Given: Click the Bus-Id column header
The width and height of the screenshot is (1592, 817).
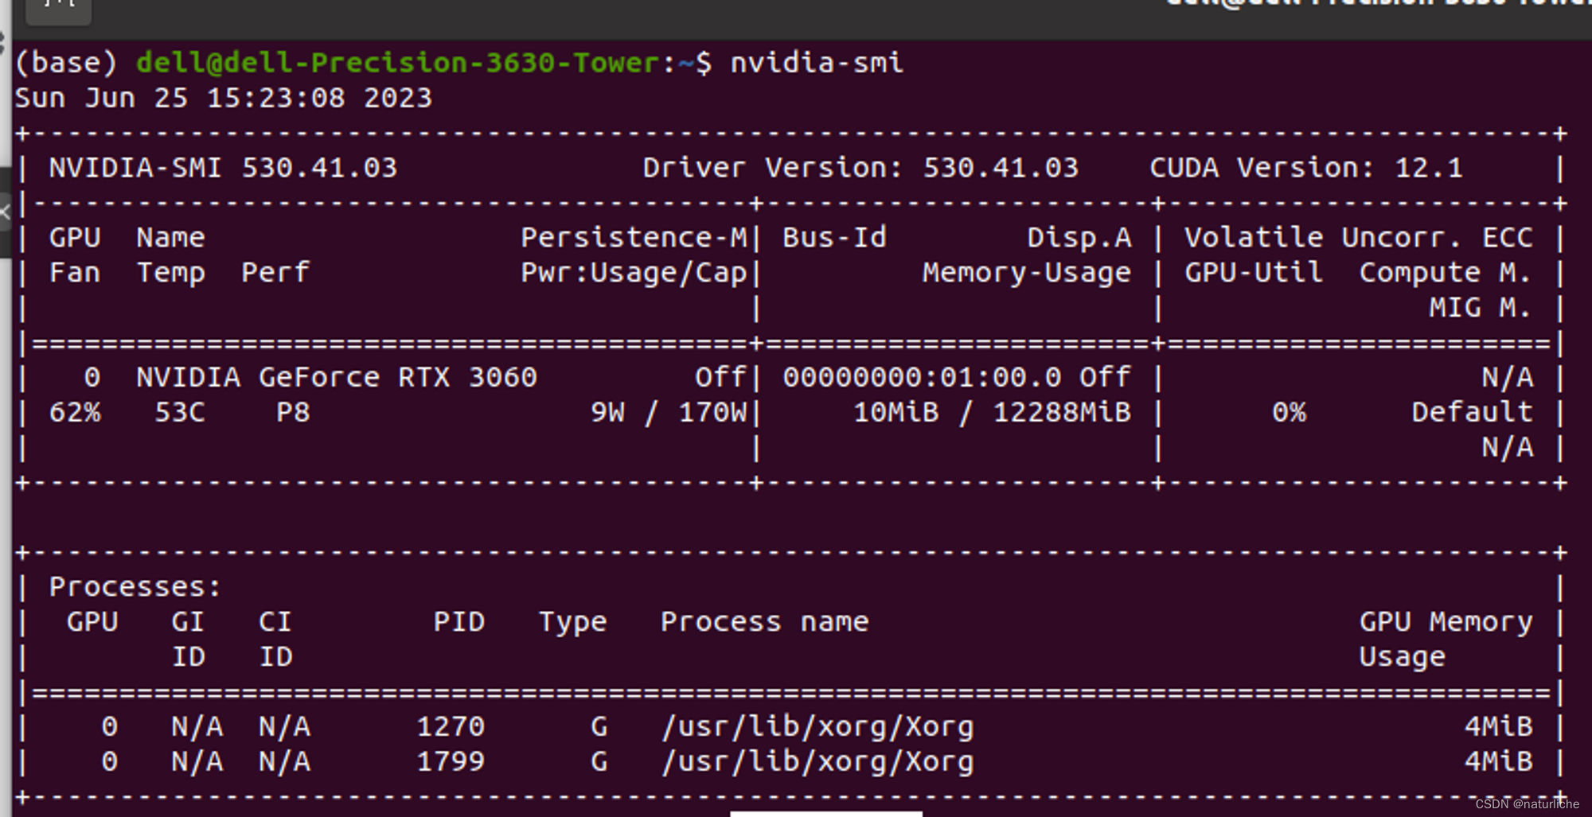Looking at the screenshot, I should coord(834,237).
